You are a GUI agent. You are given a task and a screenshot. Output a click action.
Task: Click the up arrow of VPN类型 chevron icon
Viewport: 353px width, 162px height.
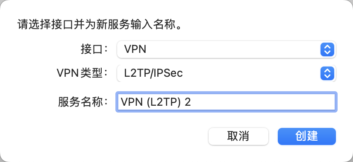(327, 70)
